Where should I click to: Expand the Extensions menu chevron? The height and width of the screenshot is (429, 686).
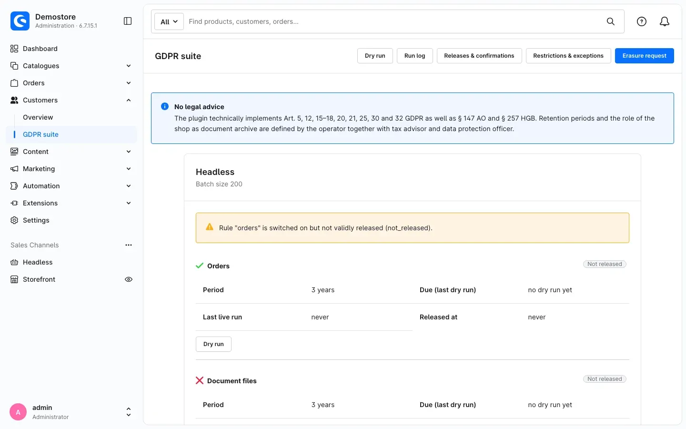[129, 203]
